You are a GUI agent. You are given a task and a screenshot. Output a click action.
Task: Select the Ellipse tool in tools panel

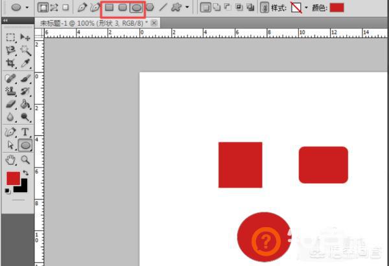click(x=25, y=145)
